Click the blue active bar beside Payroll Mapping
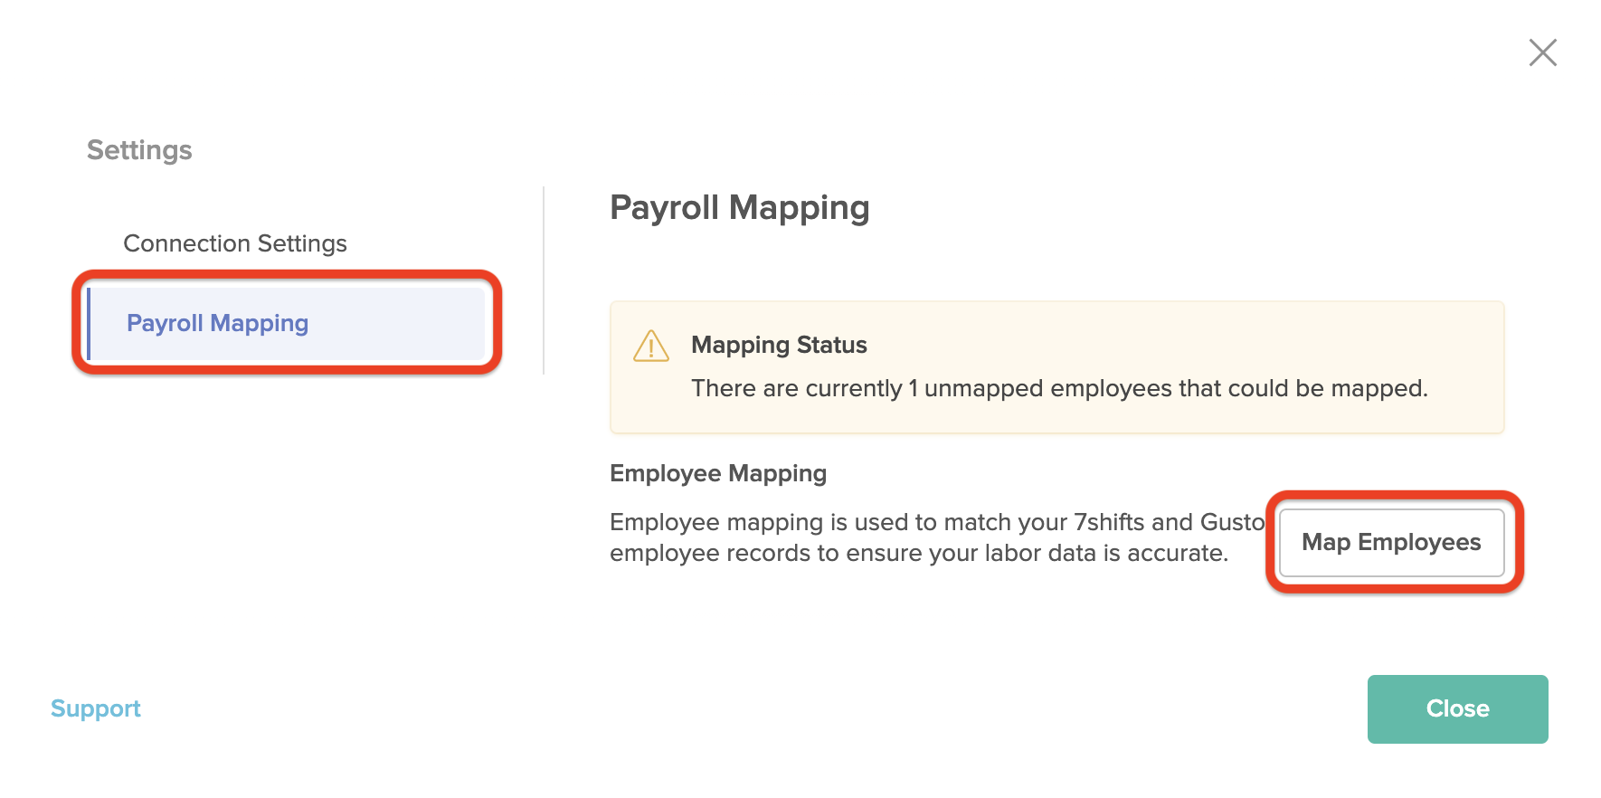Screen dimensions: 1601x798 tap(89, 323)
